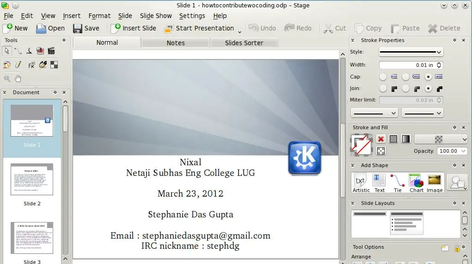Switch to the Slides Sorter tab
This screenshot has height=264, width=472.
pyautogui.click(x=244, y=43)
